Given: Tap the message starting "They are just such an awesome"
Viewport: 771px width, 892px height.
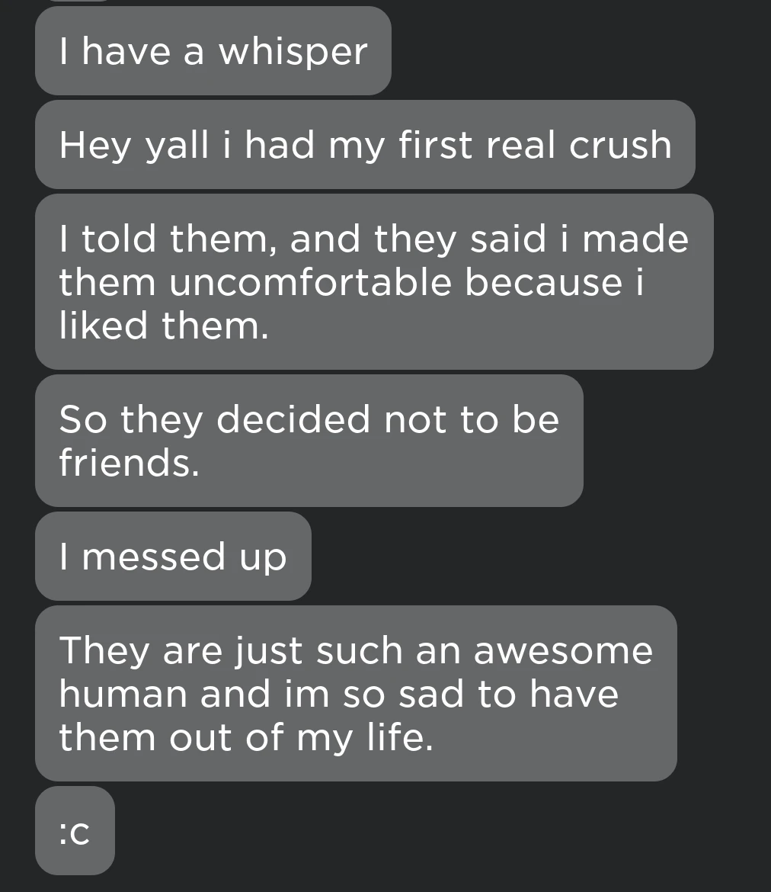Looking at the screenshot, I should pos(356,694).
